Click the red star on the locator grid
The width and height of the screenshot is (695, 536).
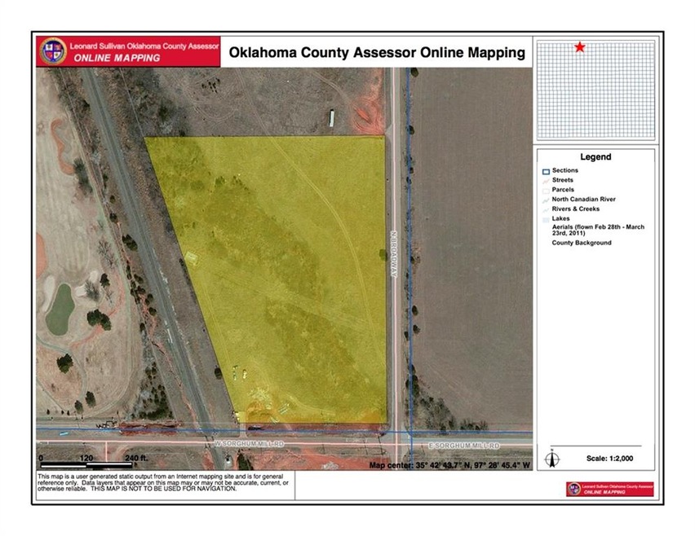(579, 47)
